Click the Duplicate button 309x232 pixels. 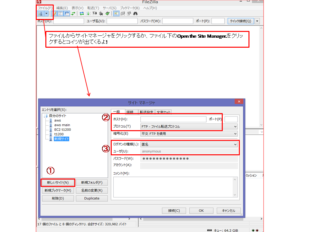(x=92, y=198)
